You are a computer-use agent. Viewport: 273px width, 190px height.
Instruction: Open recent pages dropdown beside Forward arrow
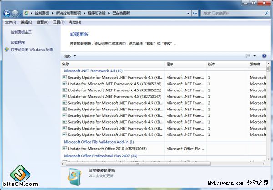pyautogui.click(x=20, y=14)
